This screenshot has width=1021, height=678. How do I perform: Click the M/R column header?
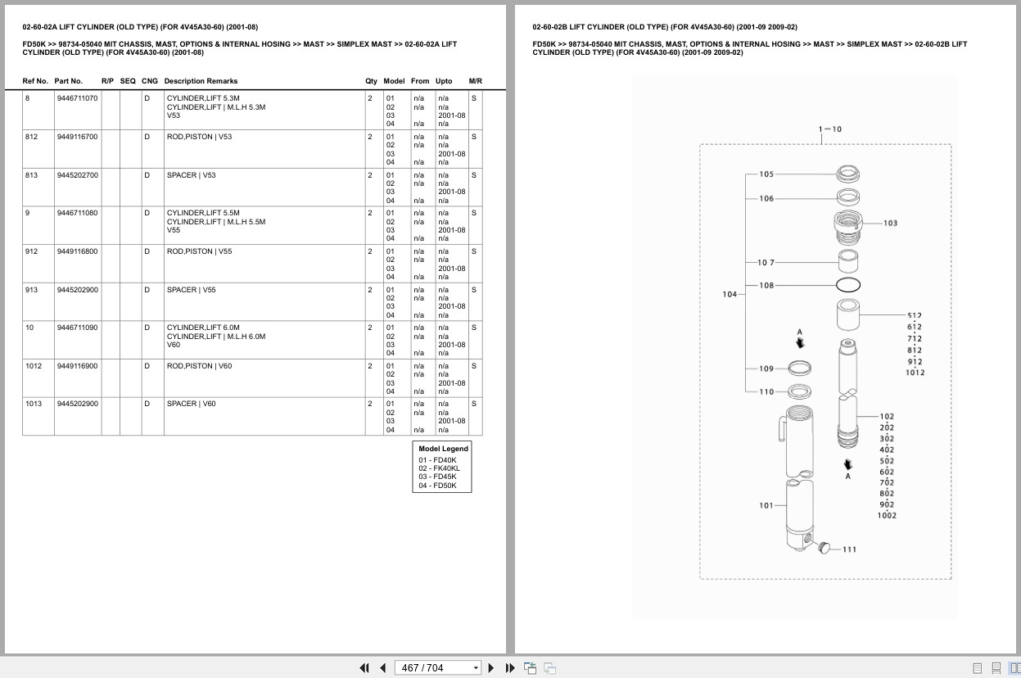coord(475,81)
